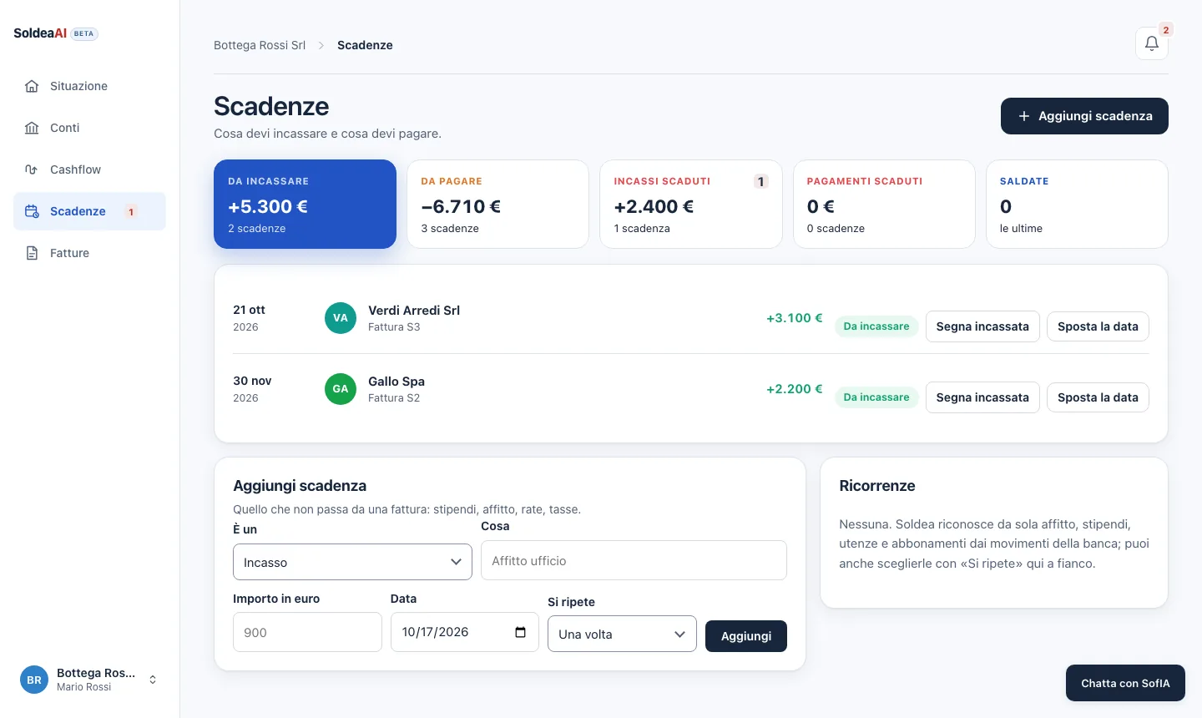Click the VA avatar for Verdi Arredi
Image resolution: width=1202 pixels, height=718 pixels.
[x=341, y=318]
